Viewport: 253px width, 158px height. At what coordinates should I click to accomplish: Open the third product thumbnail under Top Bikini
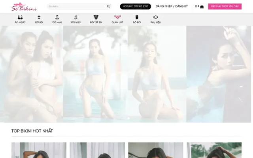pos(156,150)
